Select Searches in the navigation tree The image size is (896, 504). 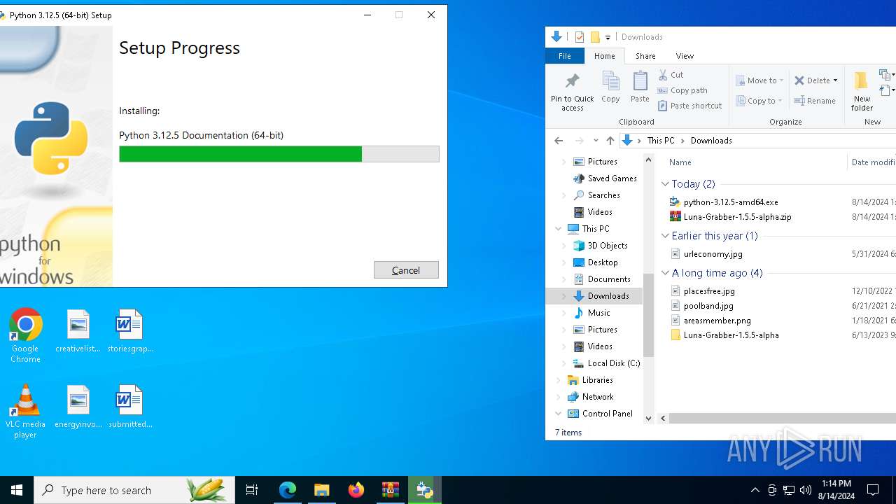[x=603, y=195]
